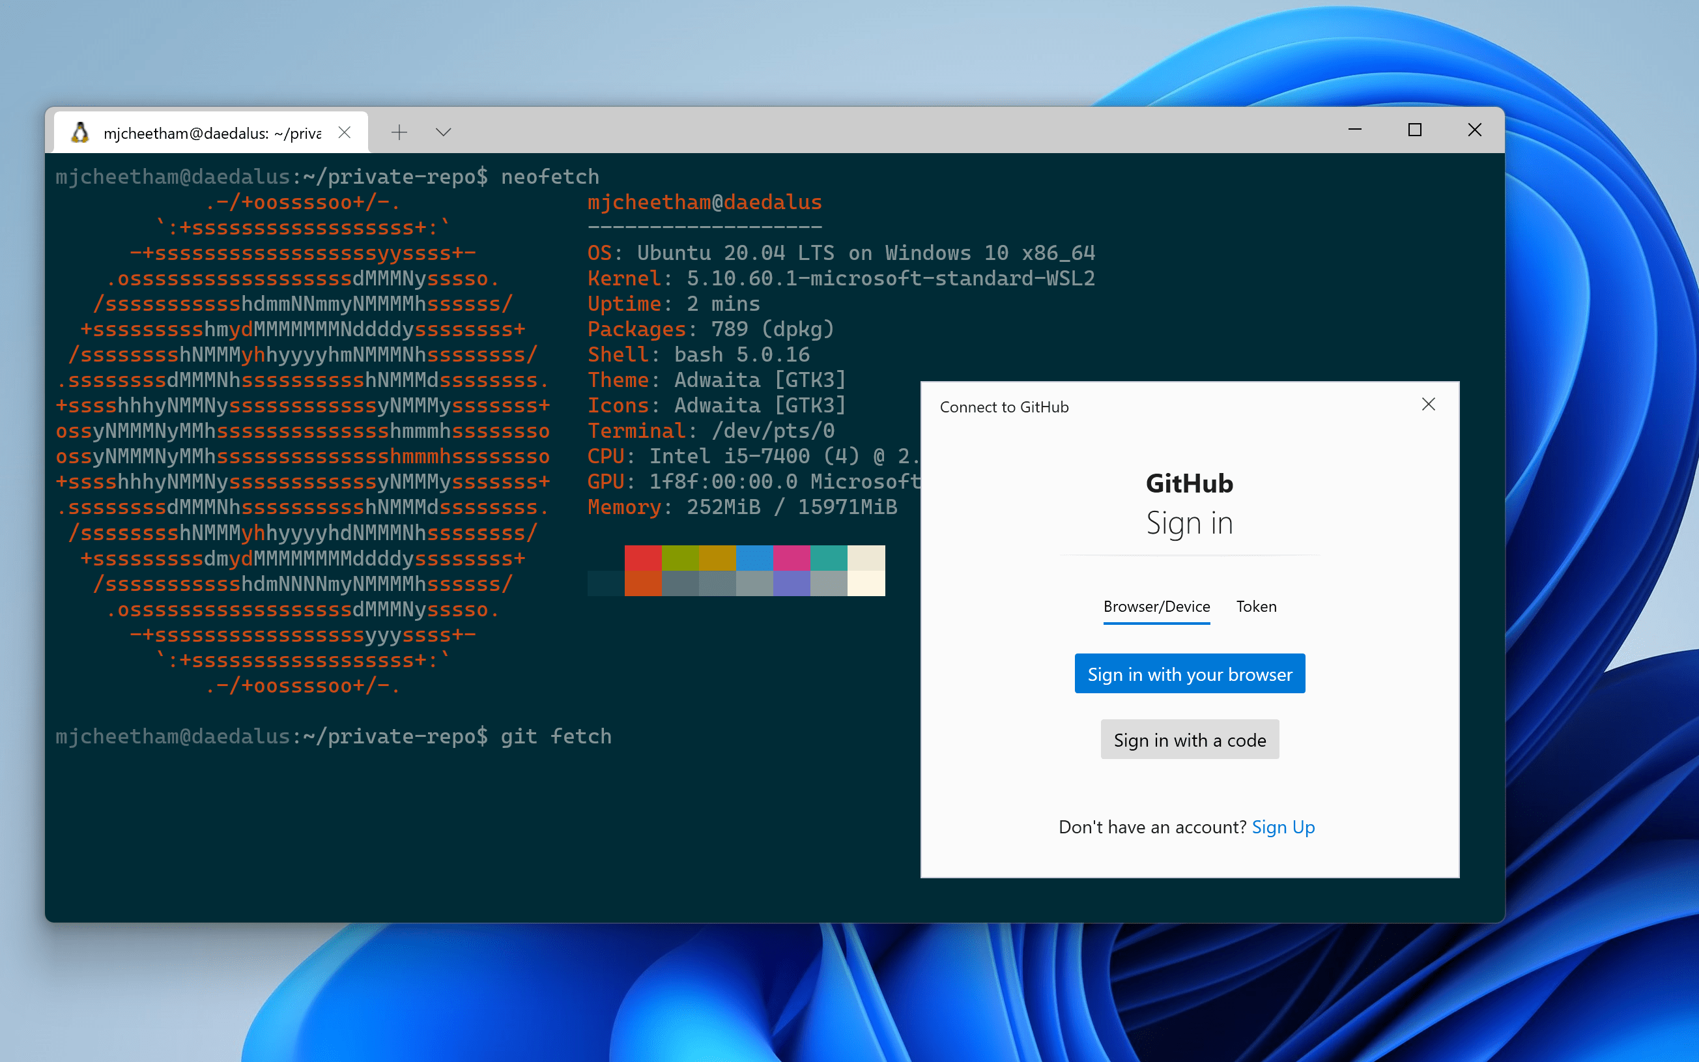The image size is (1699, 1062).
Task: Minimize the terminal window
Action: point(1354,130)
